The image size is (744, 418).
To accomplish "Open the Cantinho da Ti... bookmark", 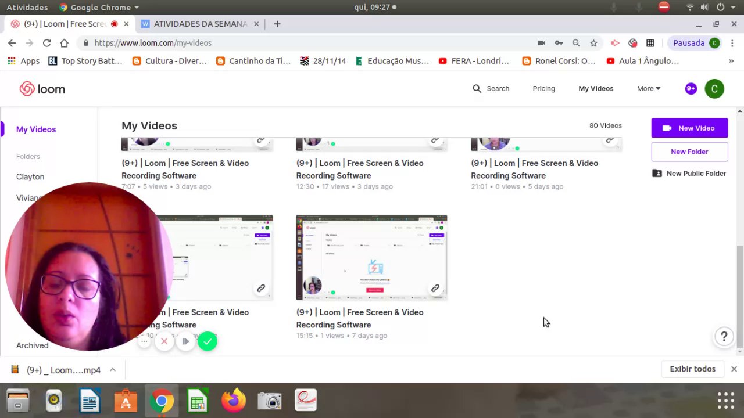I will (253, 61).
